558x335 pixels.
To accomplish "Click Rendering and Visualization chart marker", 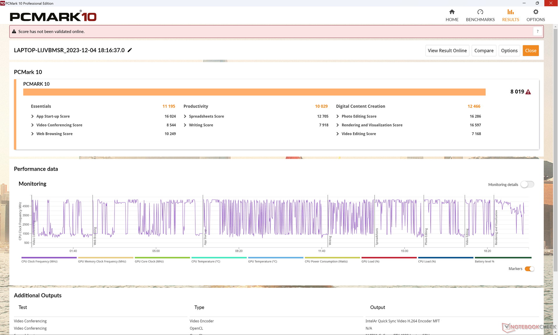I will [496, 228].
